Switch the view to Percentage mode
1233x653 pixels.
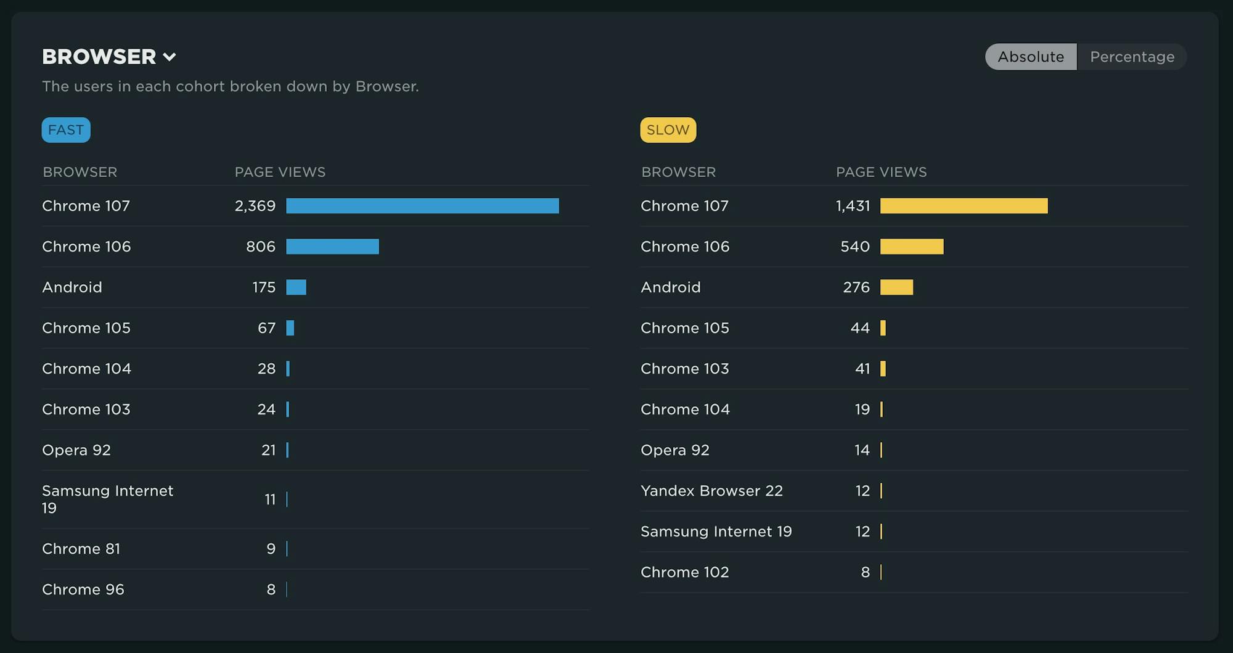1132,57
